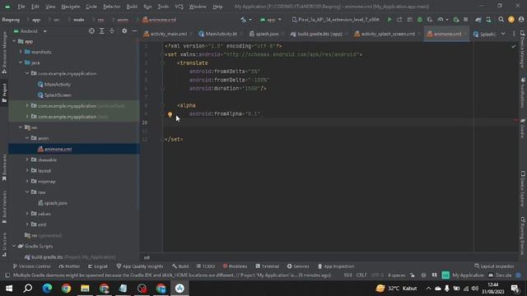
Task: Click the anim breadcrumb in navigation bar
Action: [x=123, y=20]
